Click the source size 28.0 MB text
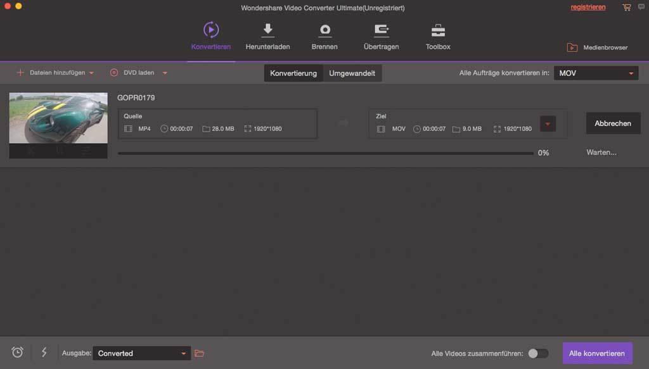Screen dimensions: 649x369 [223, 129]
